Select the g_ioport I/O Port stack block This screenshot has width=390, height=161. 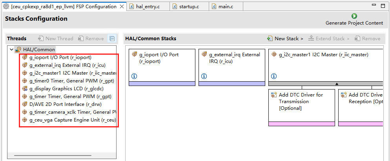click(162, 67)
